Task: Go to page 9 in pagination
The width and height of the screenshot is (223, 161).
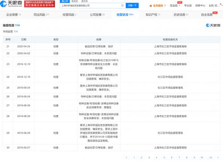Action: click(x=194, y=157)
